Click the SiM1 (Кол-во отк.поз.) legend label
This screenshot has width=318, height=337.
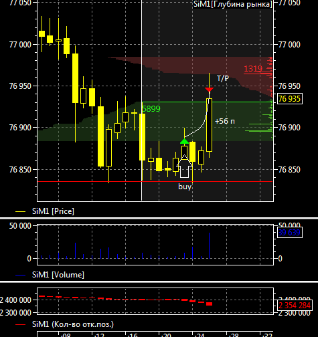click(73, 324)
